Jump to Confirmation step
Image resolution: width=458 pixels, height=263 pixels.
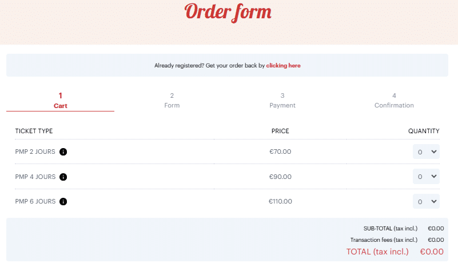[x=394, y=101]
